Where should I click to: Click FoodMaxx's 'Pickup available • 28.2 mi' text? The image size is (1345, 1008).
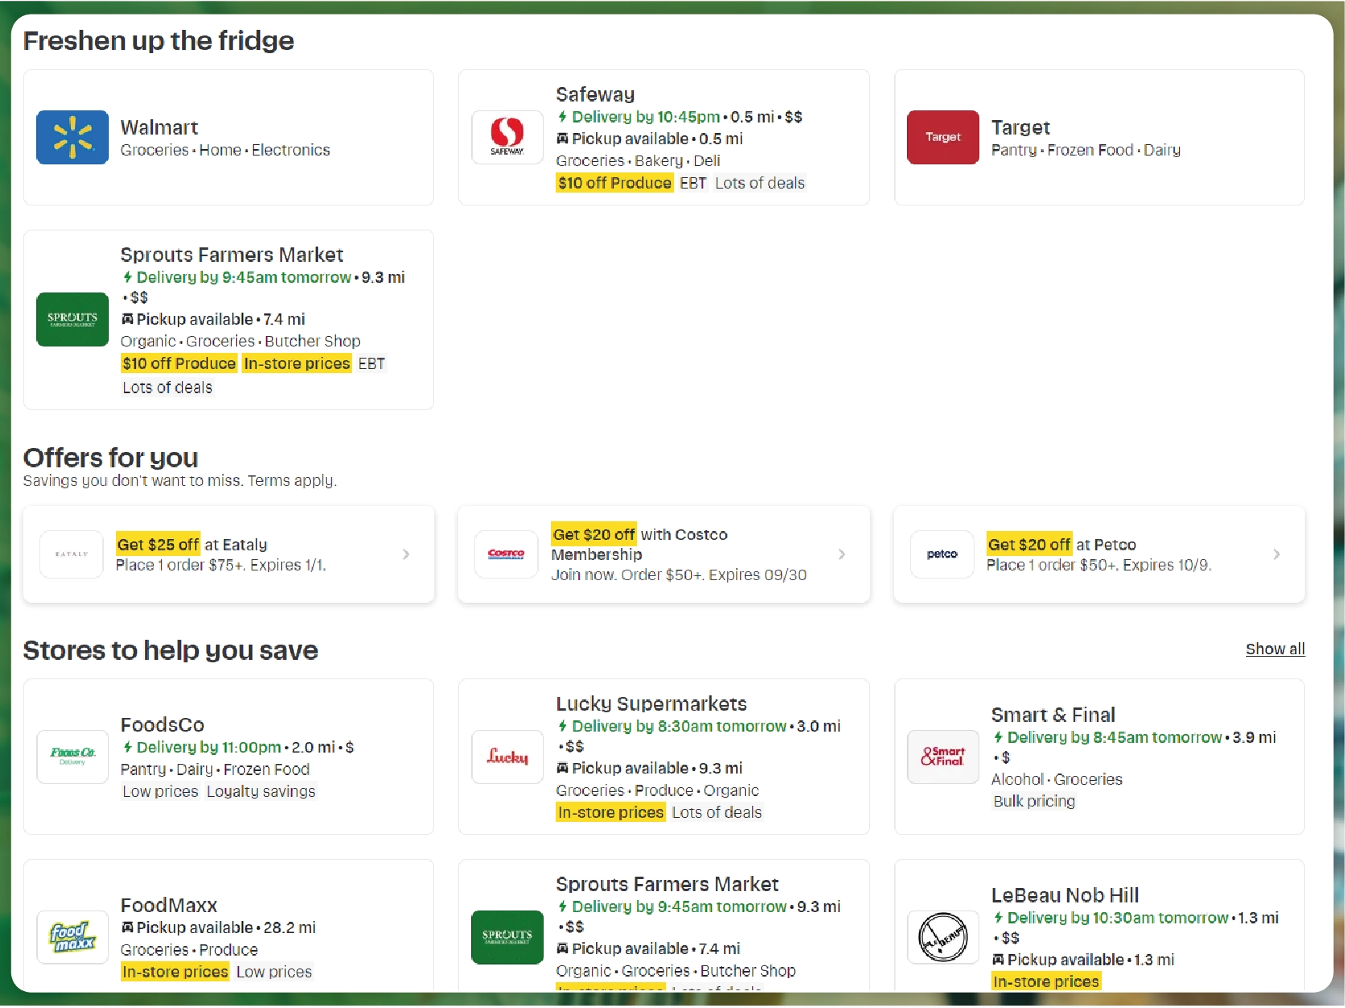tap(218, 927)
